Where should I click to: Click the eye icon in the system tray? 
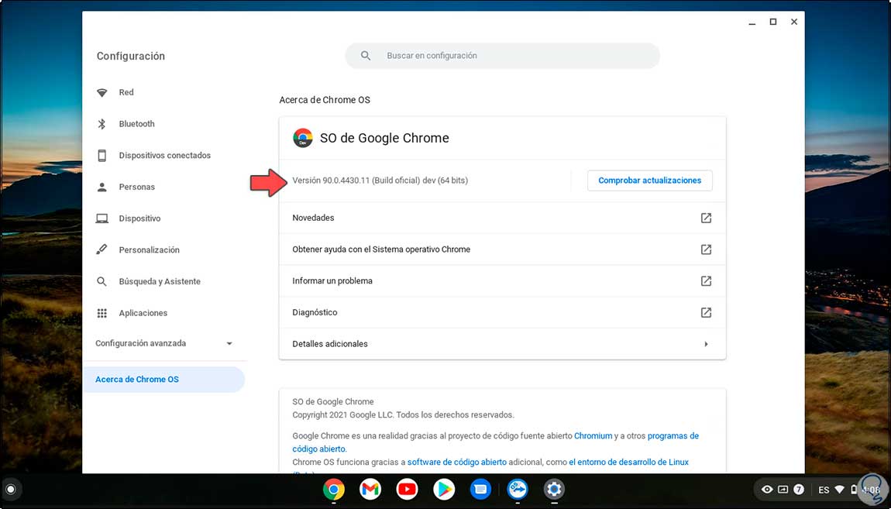point(767,490)
